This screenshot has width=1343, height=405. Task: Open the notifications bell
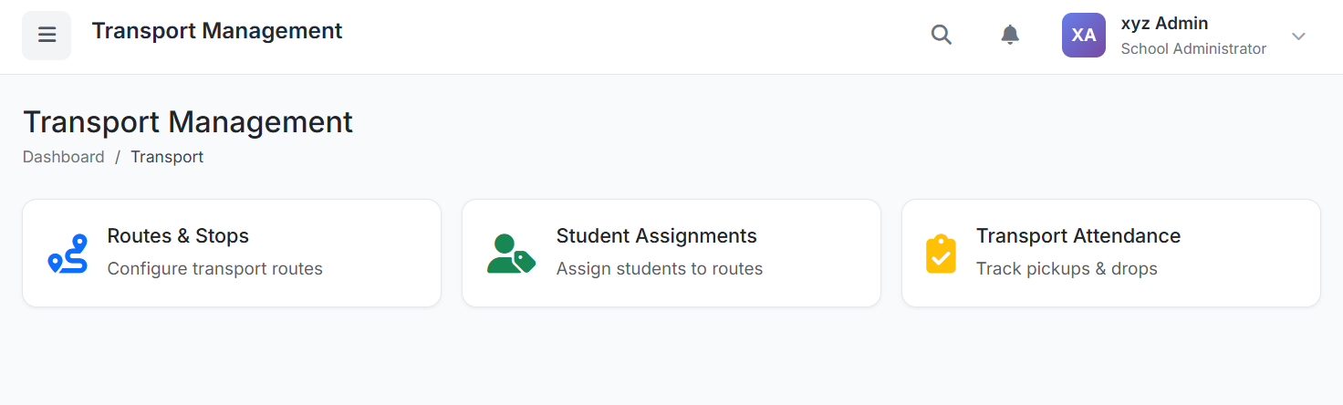(1010, 36)
